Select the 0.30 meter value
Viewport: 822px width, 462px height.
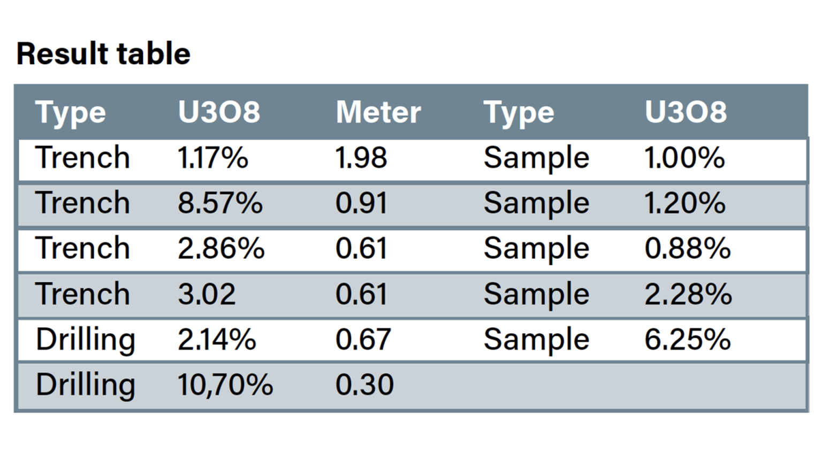(x=364, y=385)
